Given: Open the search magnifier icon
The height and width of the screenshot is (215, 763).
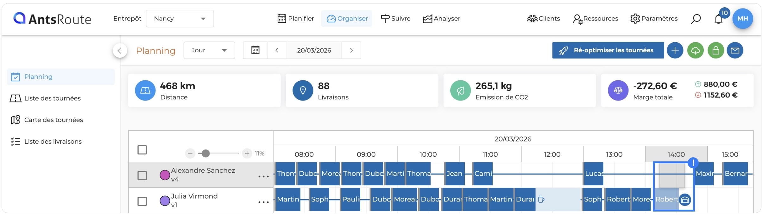Looking at the screenshot, I should (696, 19).
